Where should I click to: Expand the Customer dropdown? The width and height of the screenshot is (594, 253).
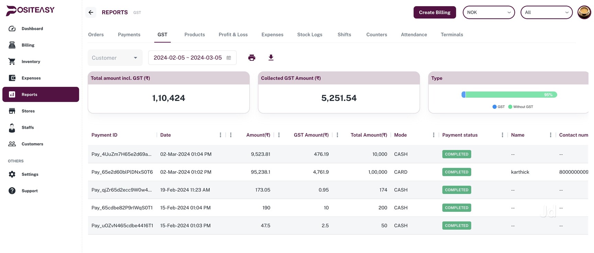pos(115,58)
